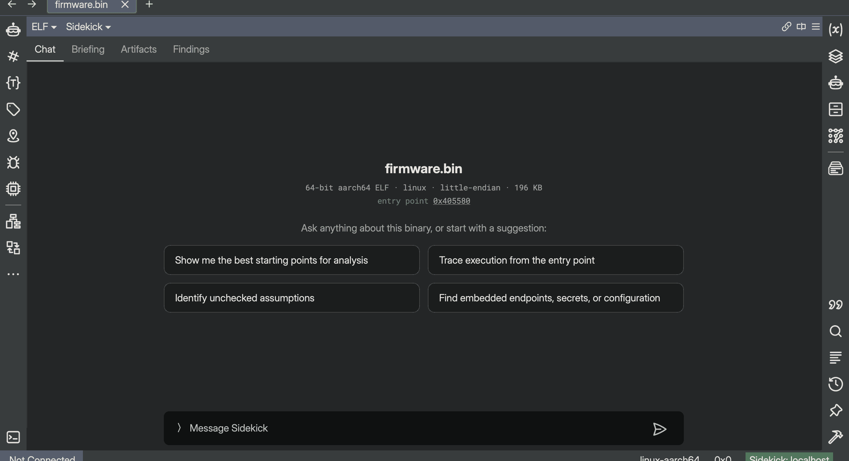Image resolution: width=849 pixels, height=461 pixels.
Task: Open the Tags panel icon
Action: (x=13, y=109)
